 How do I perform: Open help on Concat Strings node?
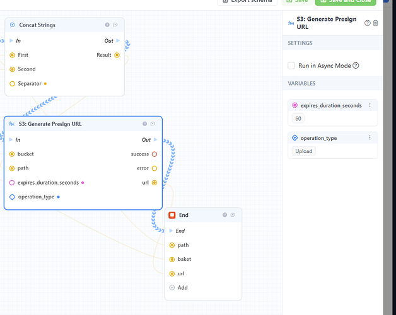coord(107,25)
